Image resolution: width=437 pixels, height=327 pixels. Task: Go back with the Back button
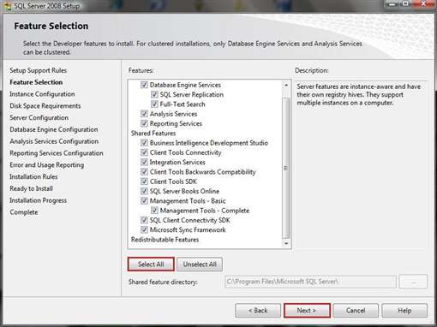pos(258,311)
